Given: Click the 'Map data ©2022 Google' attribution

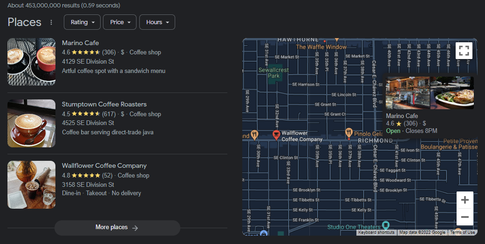Looking at the screenshot, I should (422, 232).
